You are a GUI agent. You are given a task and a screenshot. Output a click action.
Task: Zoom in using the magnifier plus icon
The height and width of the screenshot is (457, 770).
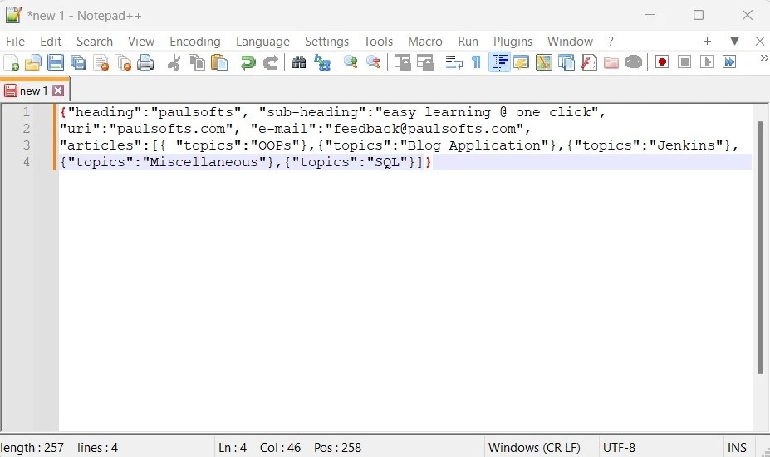point(351,62)
